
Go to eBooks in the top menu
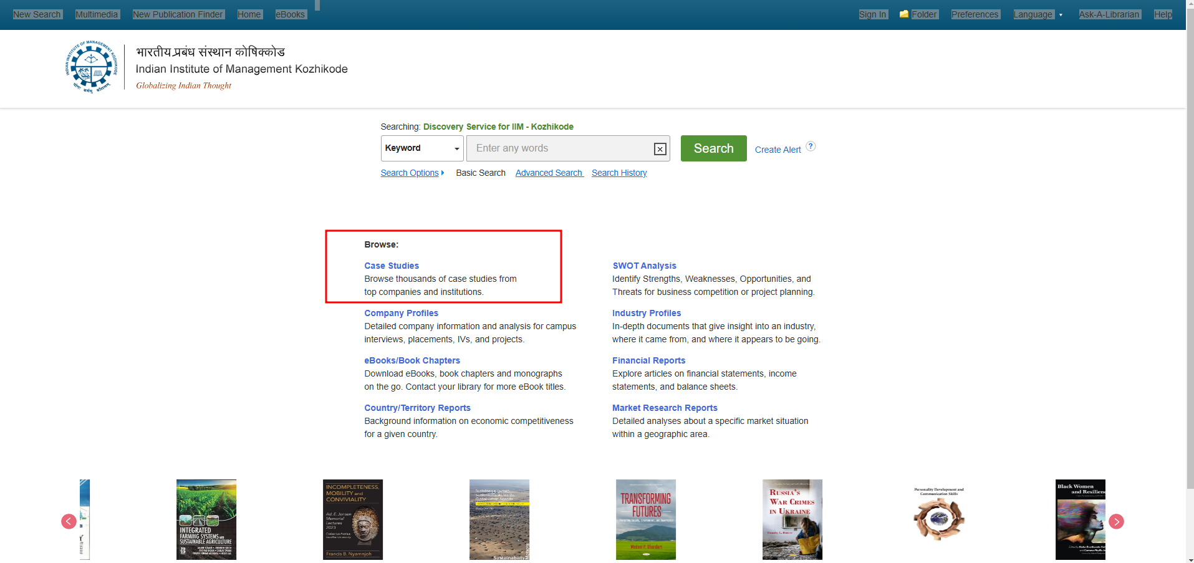[291, 14]
